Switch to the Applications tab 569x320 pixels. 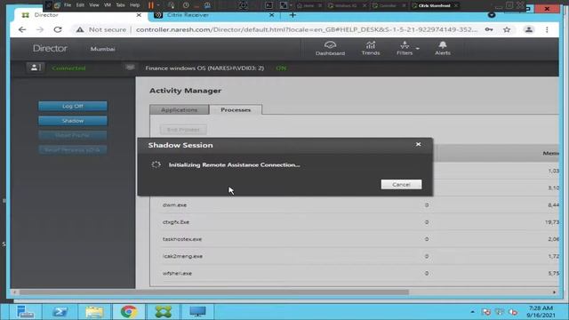(x=180, y=109)
